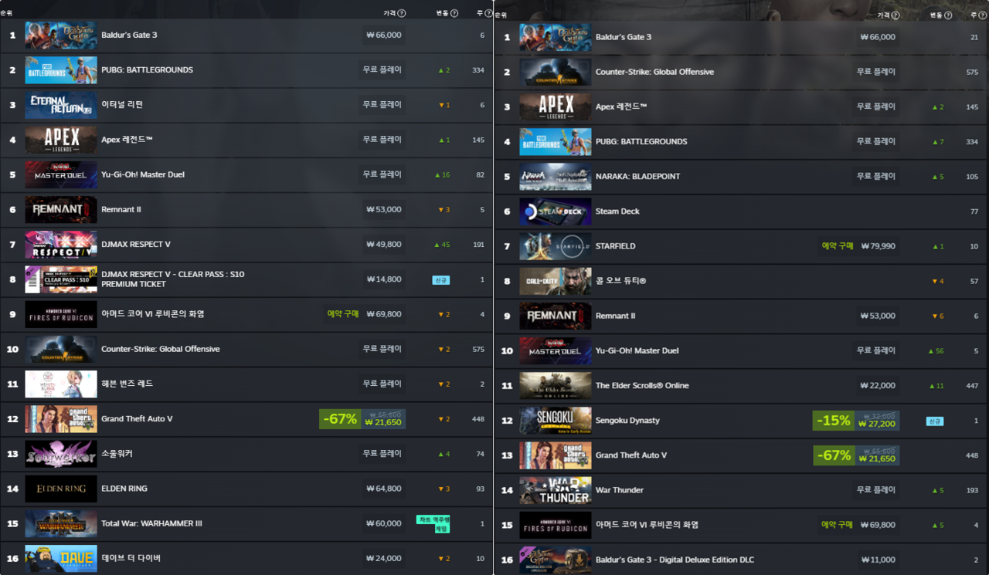Click the War Thunder game thumbnail
This screenshot has width=989, height=575.
[555, 490]
